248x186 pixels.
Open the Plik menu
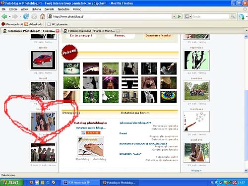[3, 9]
